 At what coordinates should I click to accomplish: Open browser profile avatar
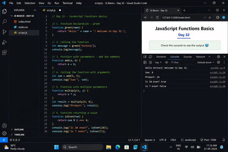(x=224, y=17)
